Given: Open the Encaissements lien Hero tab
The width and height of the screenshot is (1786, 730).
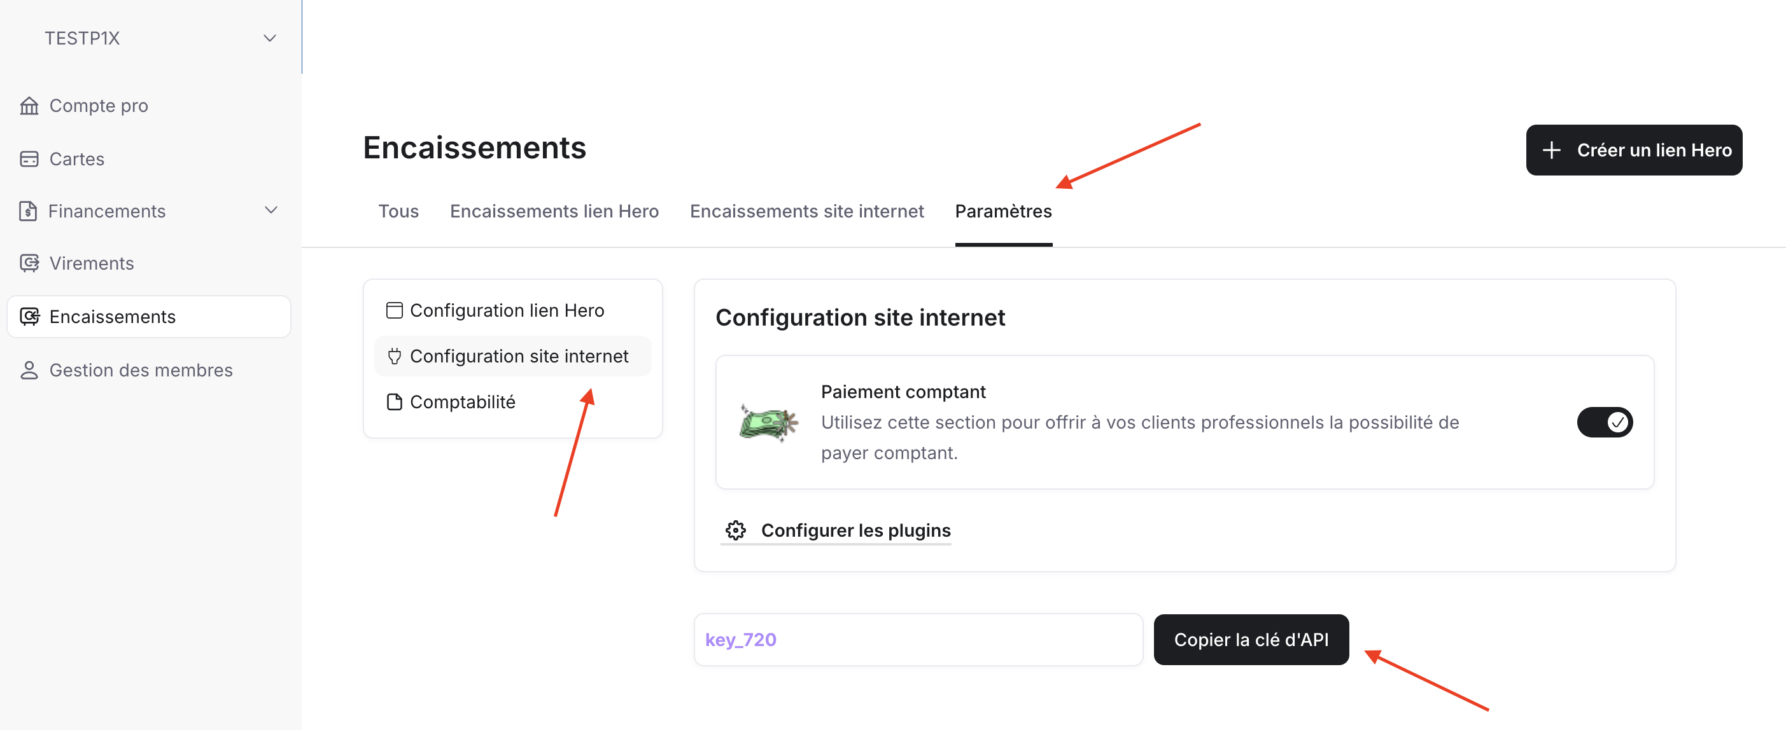Looking at the screenshot, I should pos(554,211).
